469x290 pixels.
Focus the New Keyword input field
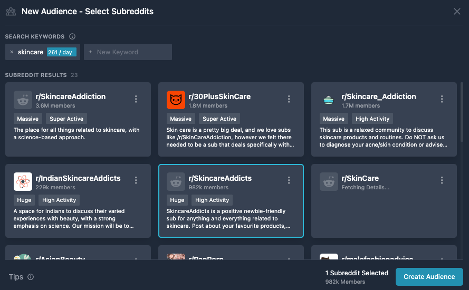(128, 52)
